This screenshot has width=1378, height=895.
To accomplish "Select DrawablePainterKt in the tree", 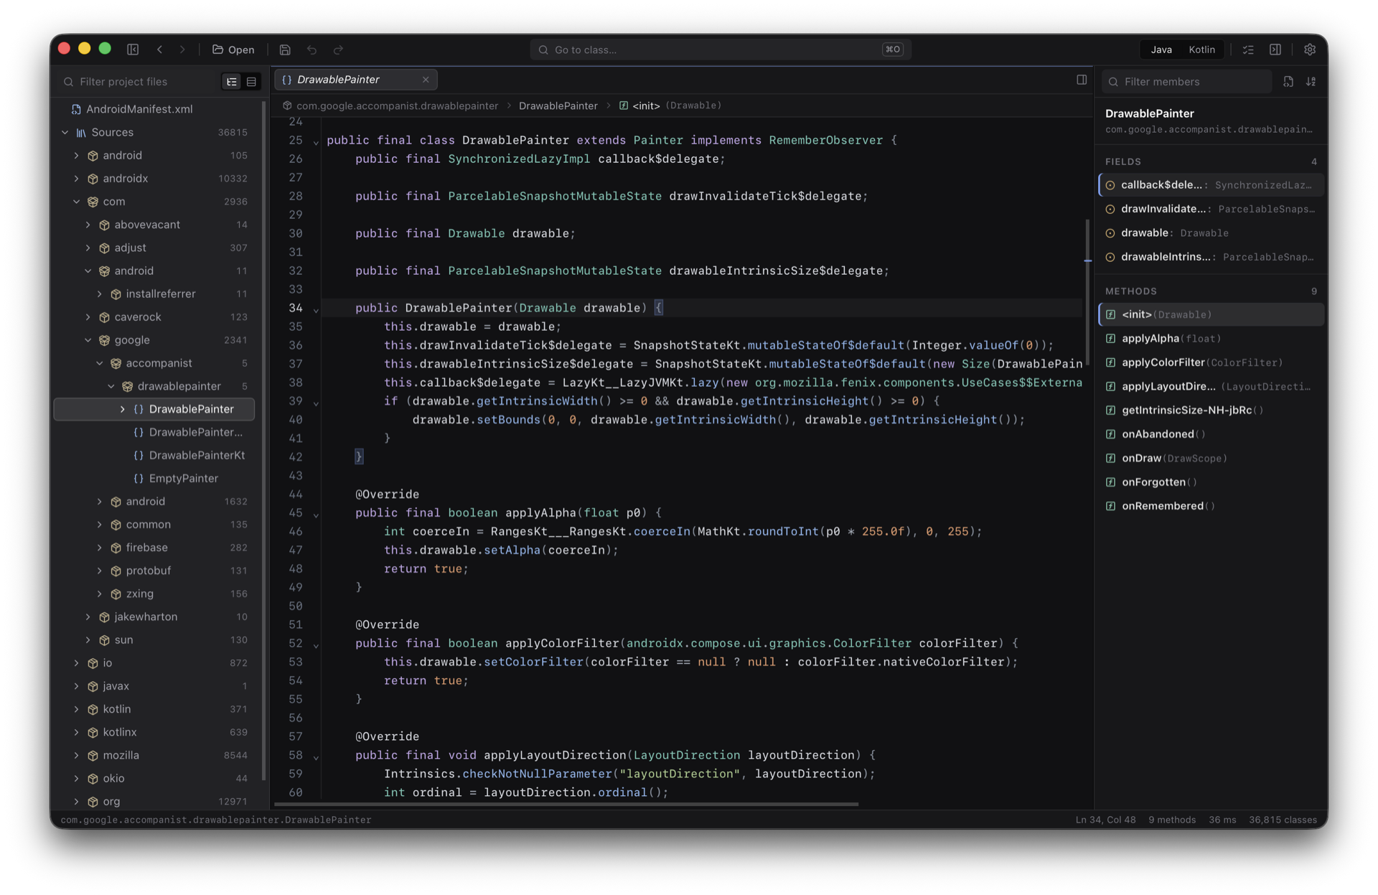I will point(196,455).
